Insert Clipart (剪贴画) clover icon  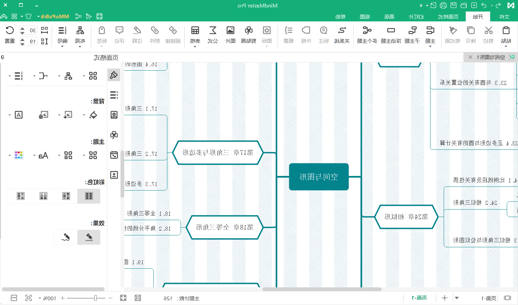click(x=248, y=31)
